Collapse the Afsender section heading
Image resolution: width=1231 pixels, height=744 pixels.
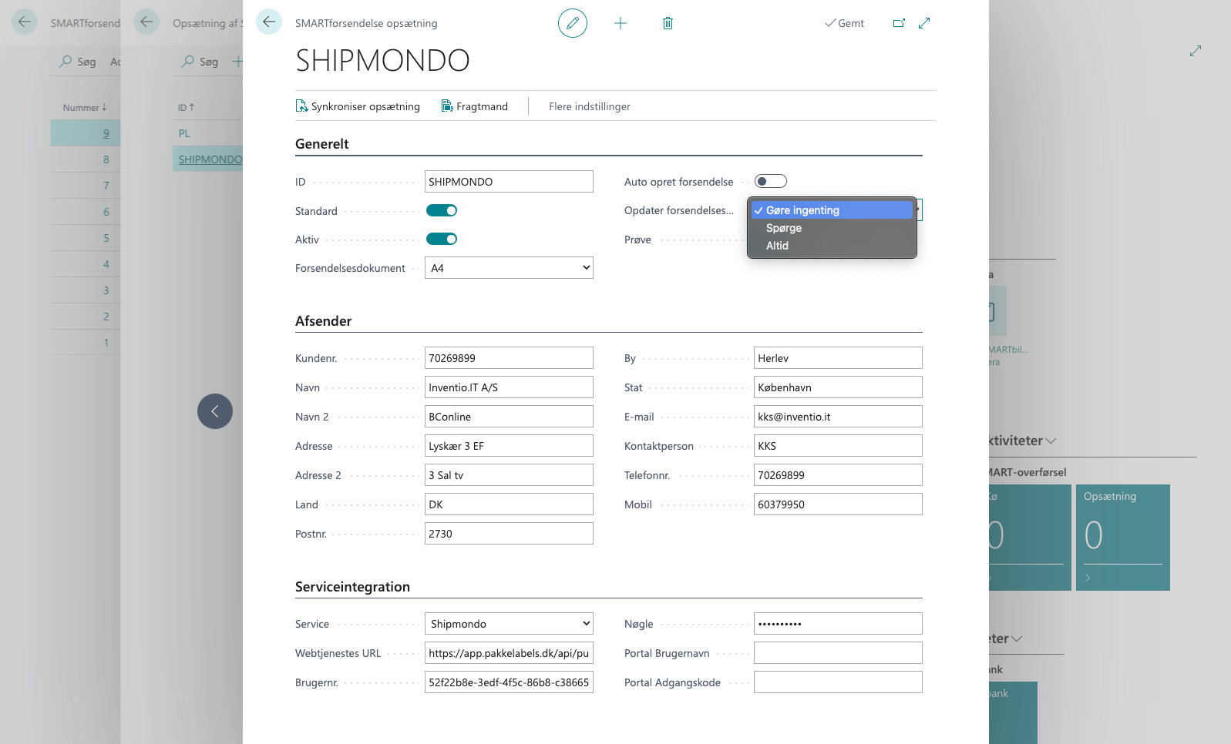[x=324, y=321]
